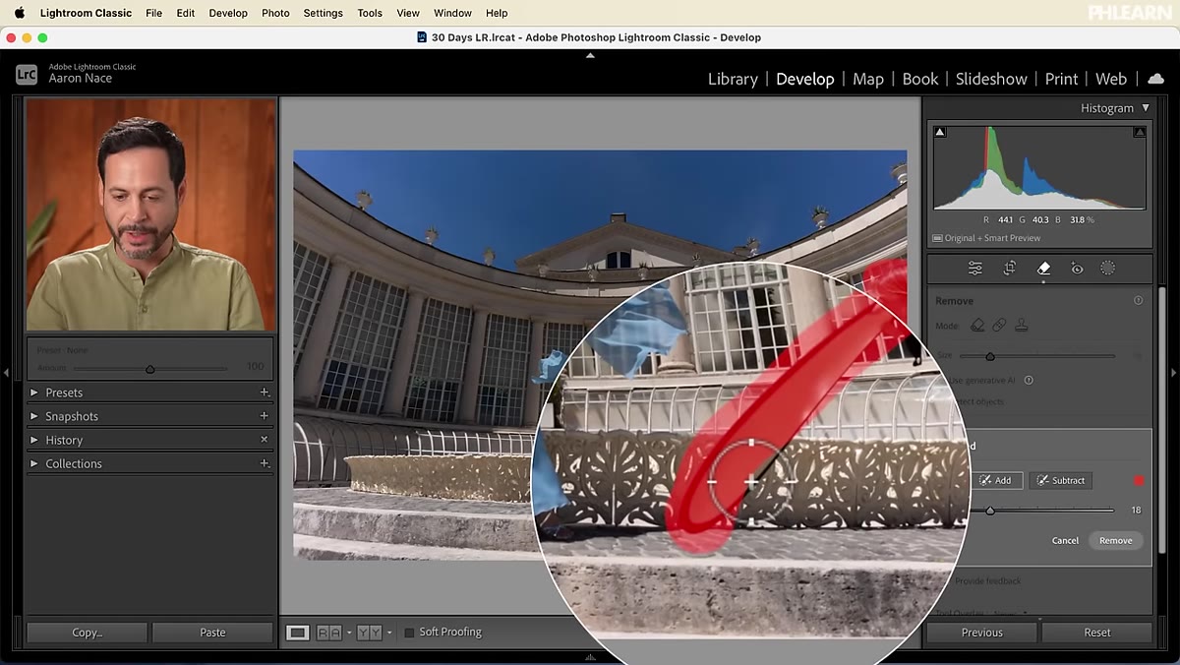Select the Crop overlay tool
The image size is (1180, 665).
point(1009,268)
